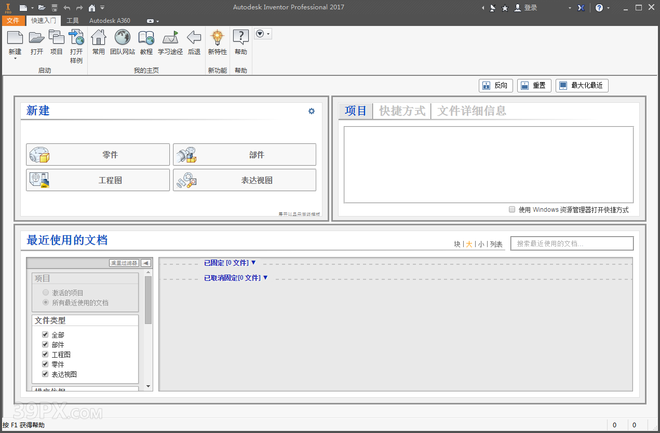Open Autodesk Exchange X icon

pyautogui.click(x=581, y=8)
